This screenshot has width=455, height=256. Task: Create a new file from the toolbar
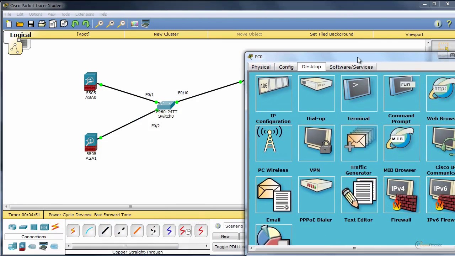9,24
